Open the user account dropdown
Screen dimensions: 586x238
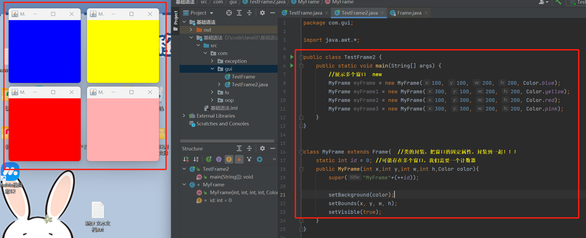pyautogui.click(x=544, y=2)
